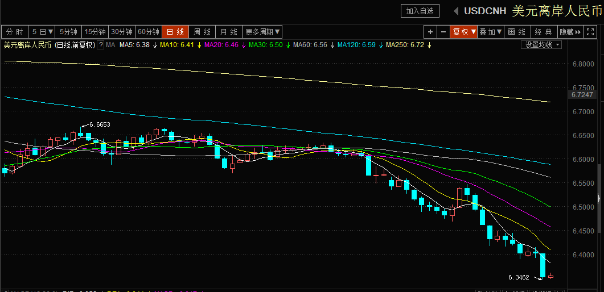The width and height of the screenshot is (604, 292).
Task: Select the 60分钟 timeframe tab
Action: (x=149, y=32)
